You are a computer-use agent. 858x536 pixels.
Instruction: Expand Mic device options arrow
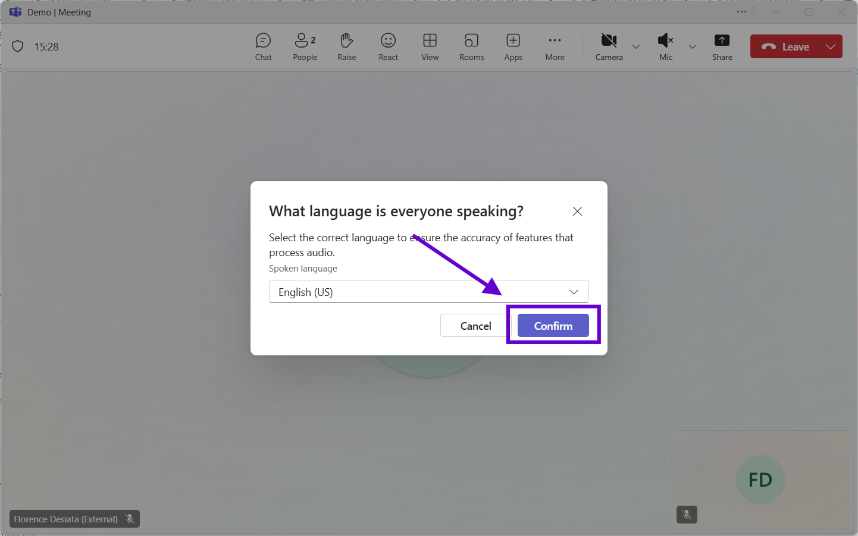(693, 47)
